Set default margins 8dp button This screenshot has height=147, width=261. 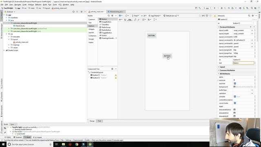point(130,20)
